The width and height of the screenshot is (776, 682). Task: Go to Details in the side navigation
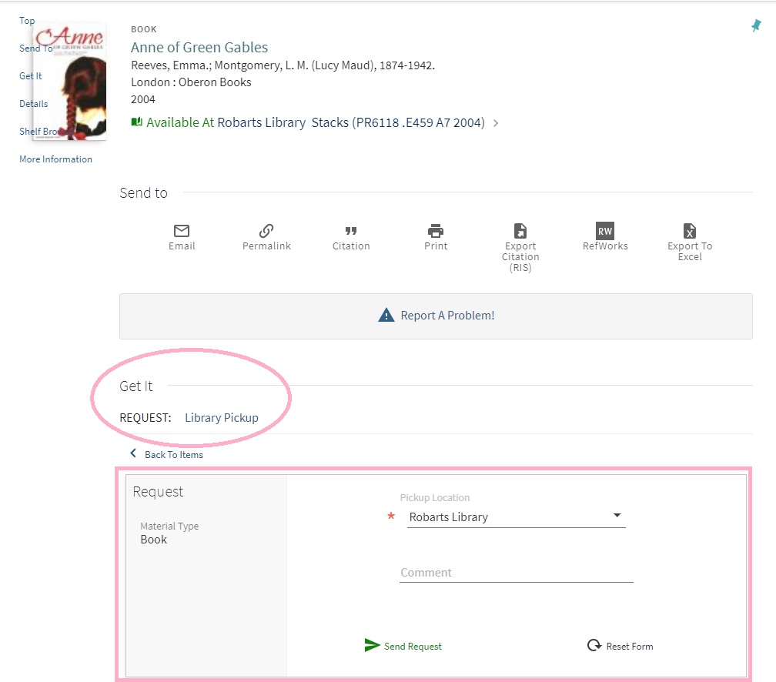click(34, 103)
